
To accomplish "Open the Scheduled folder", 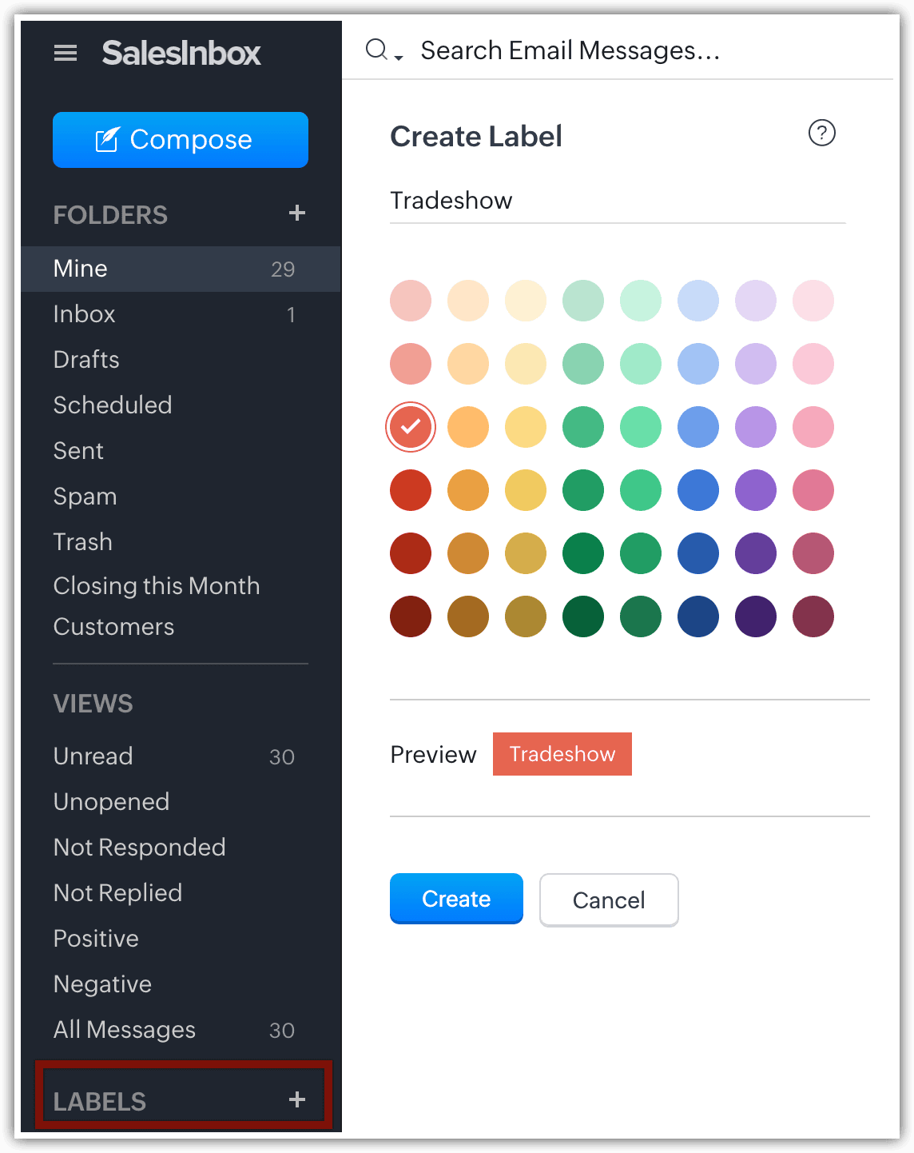I will [x=113, y=405].
